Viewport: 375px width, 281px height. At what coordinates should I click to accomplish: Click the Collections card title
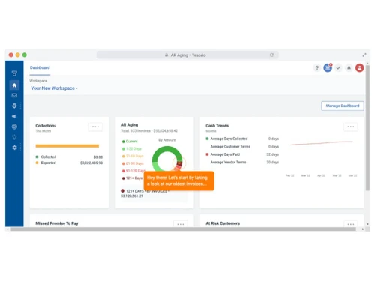46,126
